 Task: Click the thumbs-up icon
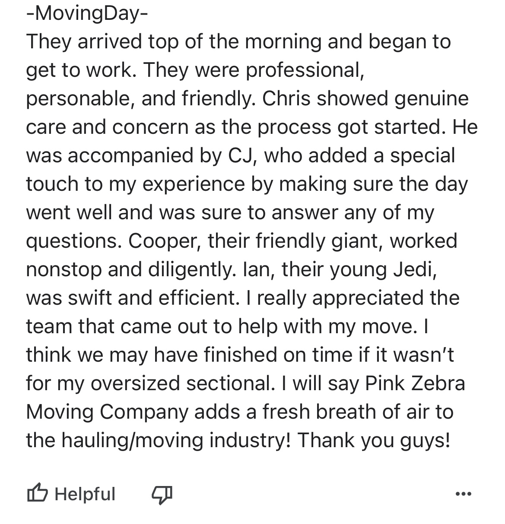[x=38, y=494]
